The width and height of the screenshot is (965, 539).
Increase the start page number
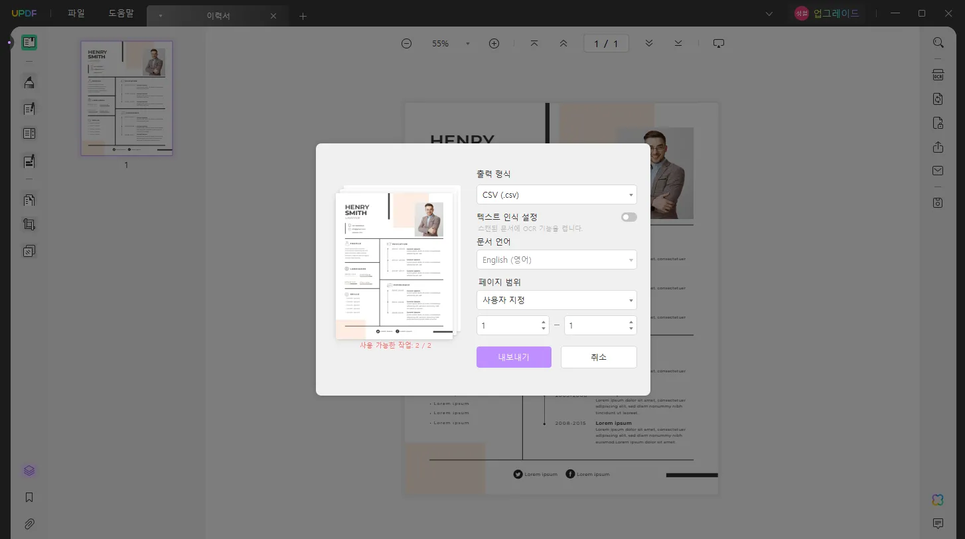click(x=544, y=321)
